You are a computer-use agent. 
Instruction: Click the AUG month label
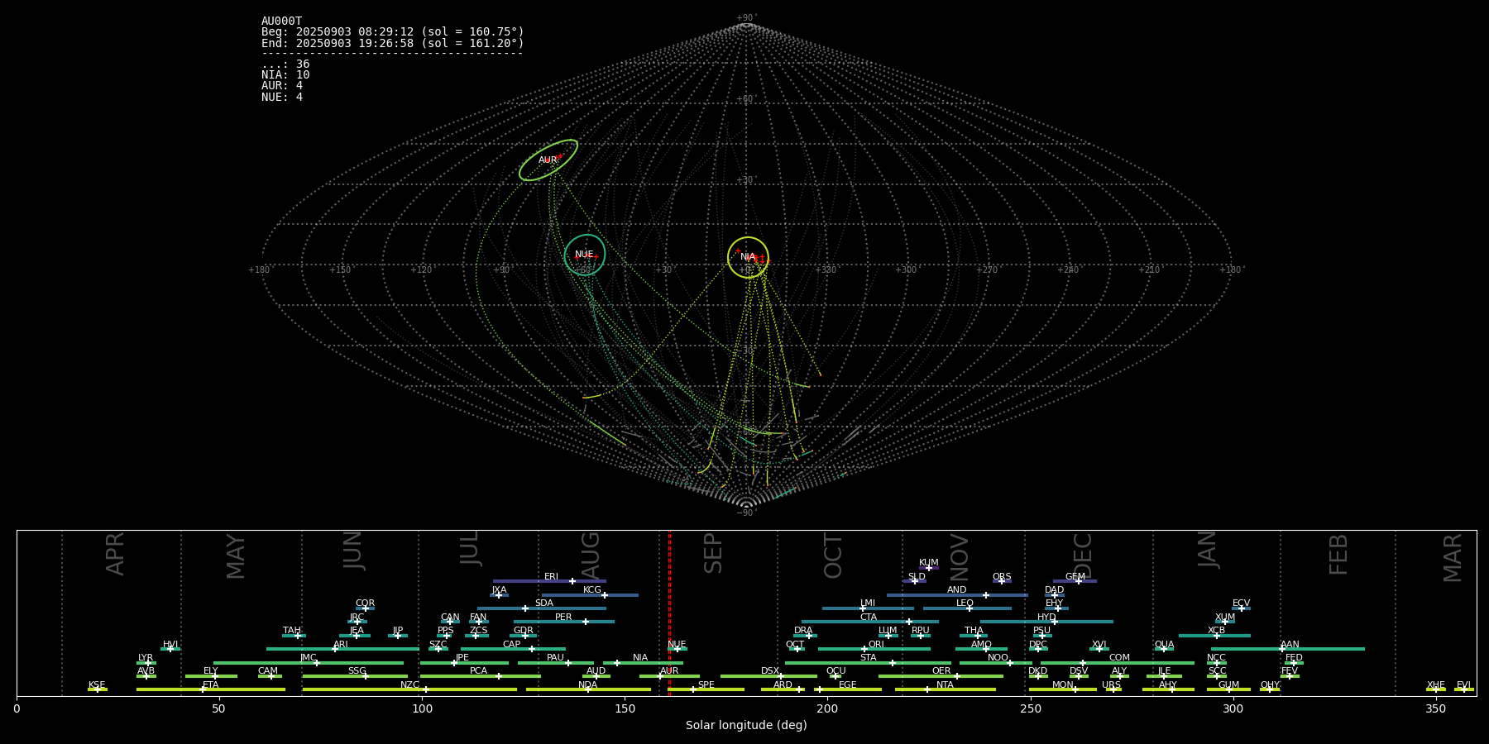click(x=591, y=556)
